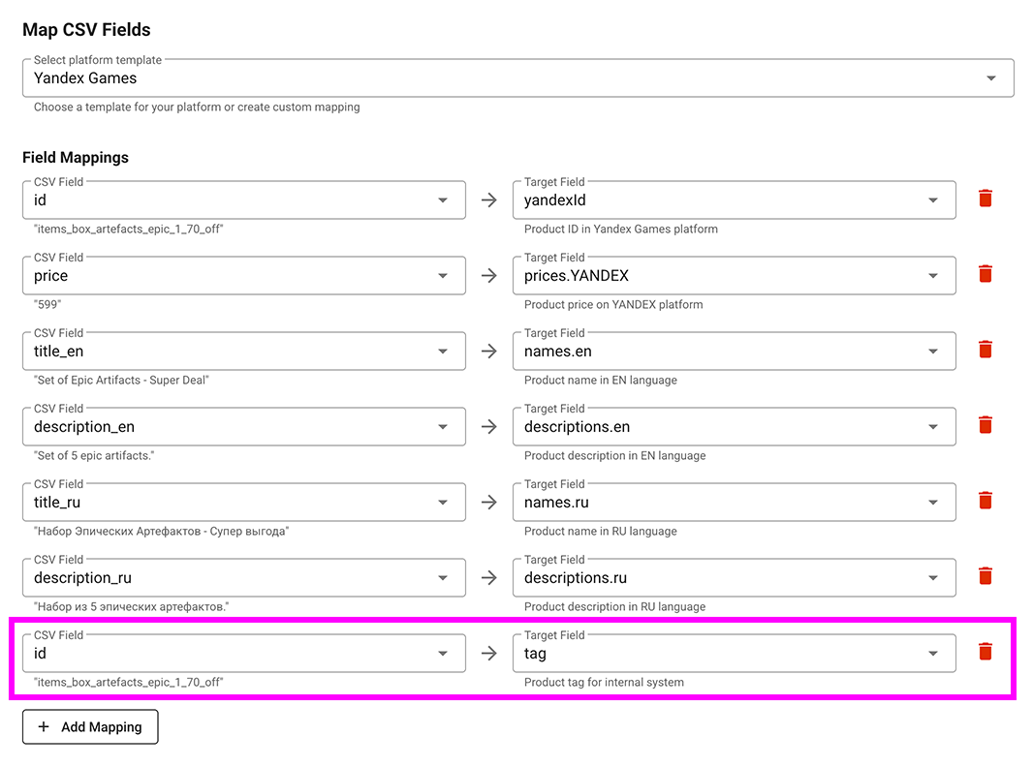Image resolution: width=1033 pixels, height=767 pixels.
Task: Remove the title_en to names.en mapping
Action: click(986, 350)
